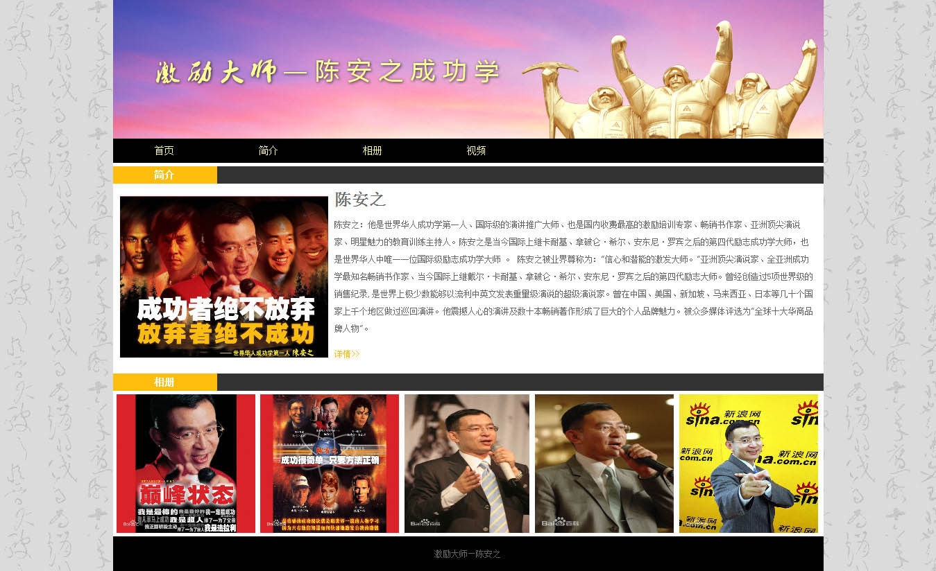Go to the 简介 navigation menu item
The width and height of the screenshot is (936, 571).
[x=269, y=150]
